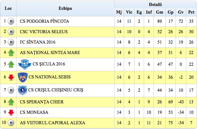The width and height of the screenshot is (198, 129).
Task: Click the pause status icon for AS Viitorul Caporal Alexa
Action: [11, 123]
